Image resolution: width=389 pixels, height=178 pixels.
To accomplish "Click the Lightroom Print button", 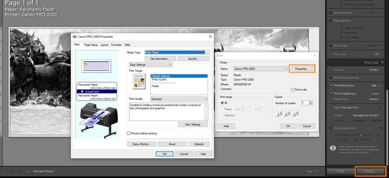I will [x=341, y=171].
